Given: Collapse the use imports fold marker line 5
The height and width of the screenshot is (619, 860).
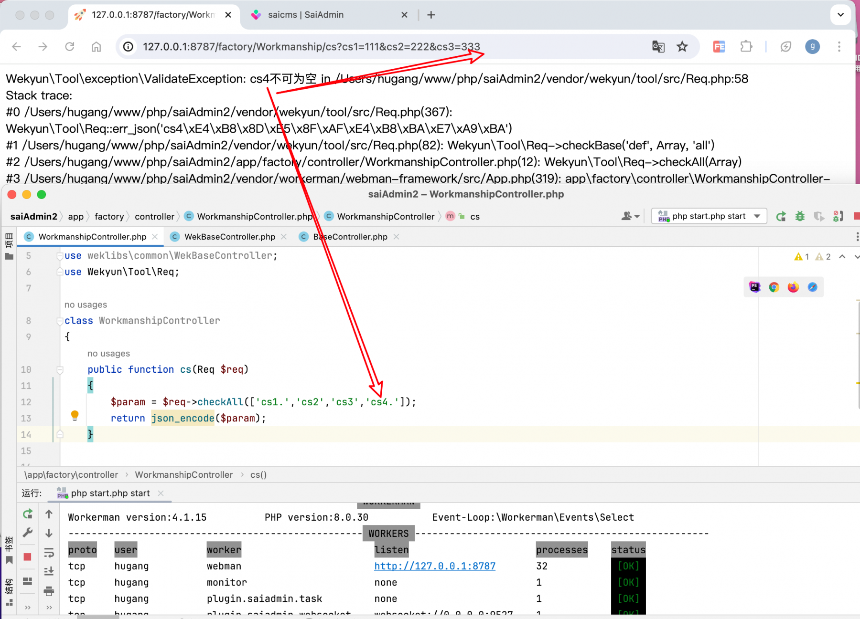Looking at the screenshot, I should tap(60, 256).
